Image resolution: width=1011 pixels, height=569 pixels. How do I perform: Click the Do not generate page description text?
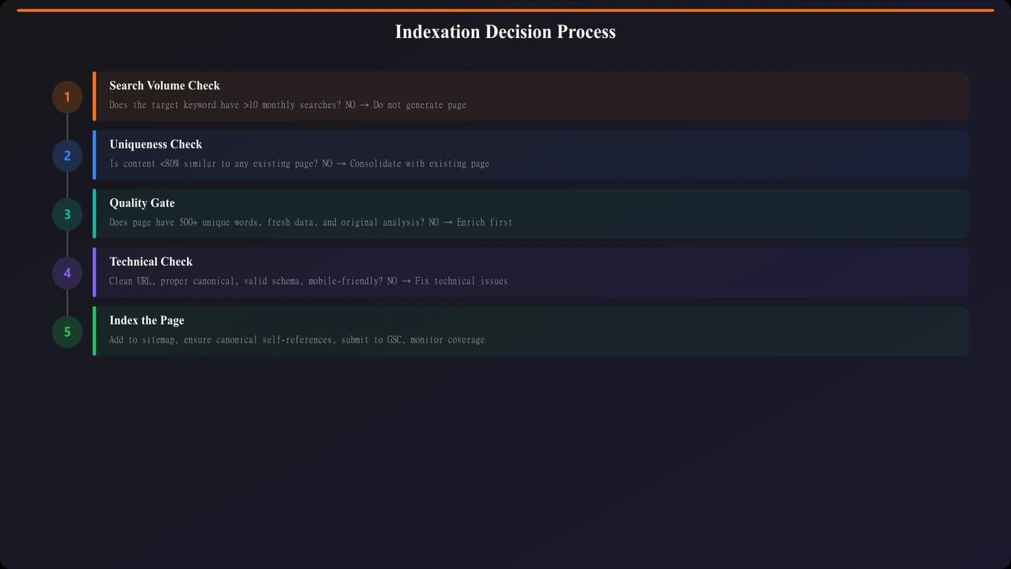pyautogui.click(x=420, y=105)
